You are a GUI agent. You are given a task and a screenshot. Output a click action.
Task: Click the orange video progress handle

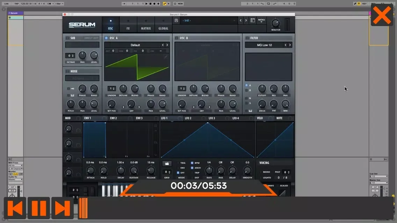pyautogui.click(x=83, y=208)
